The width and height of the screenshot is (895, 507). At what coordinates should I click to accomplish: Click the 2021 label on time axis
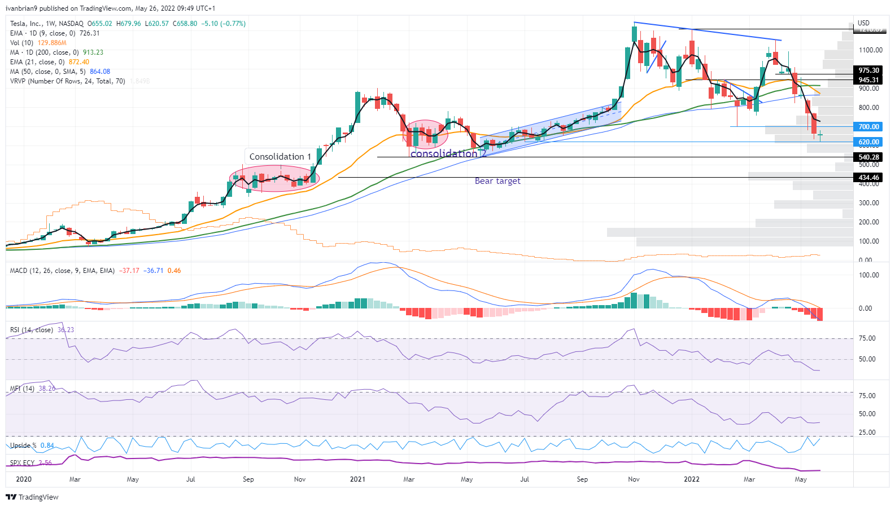(x=357, y=479)
